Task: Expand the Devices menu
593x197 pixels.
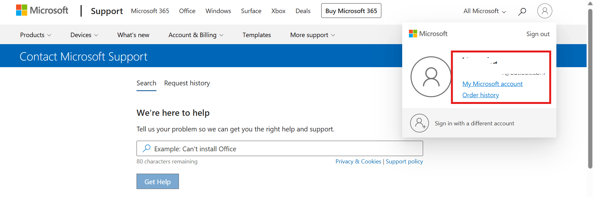Action: tap(84, 35)
